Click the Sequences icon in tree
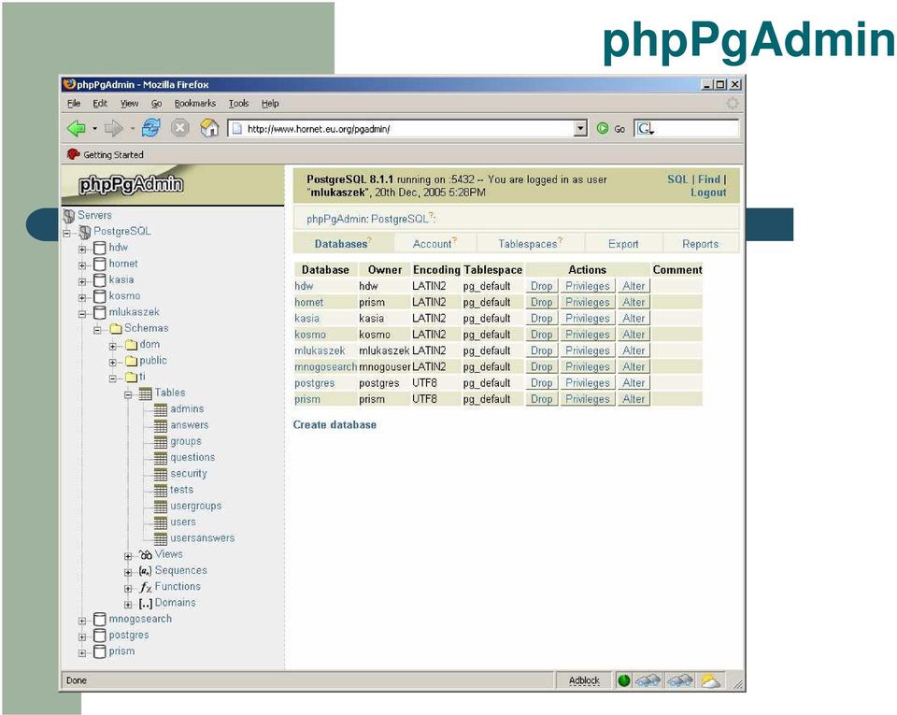 click(146, 571)
